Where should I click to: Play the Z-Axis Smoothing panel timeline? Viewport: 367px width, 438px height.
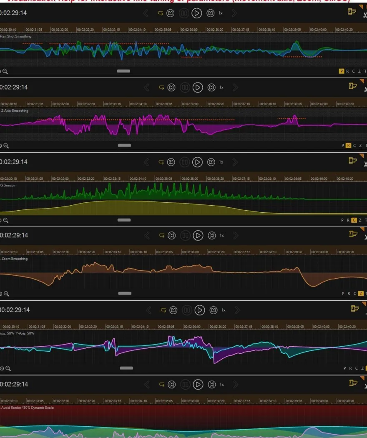[198, 88]
